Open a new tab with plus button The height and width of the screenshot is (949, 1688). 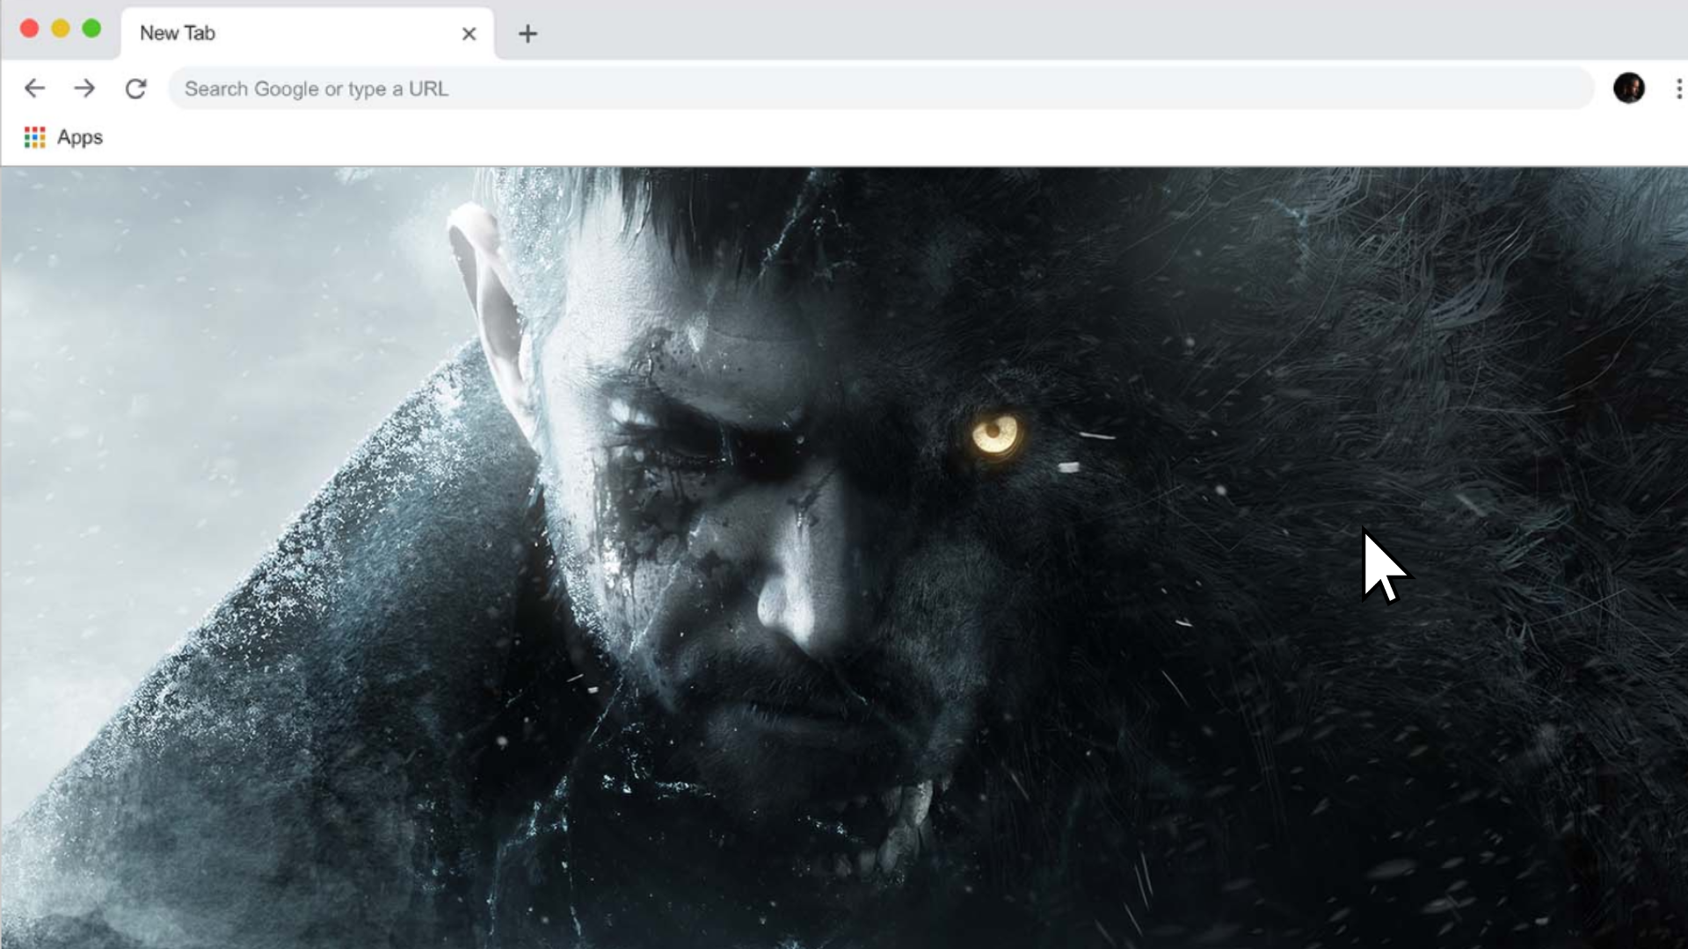point(527,33)
